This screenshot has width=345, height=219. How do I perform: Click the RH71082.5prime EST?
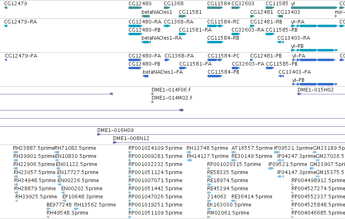(x=57, y=152)
